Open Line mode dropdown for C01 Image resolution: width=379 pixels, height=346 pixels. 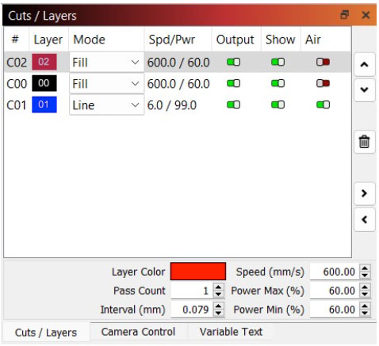[106, 105]
